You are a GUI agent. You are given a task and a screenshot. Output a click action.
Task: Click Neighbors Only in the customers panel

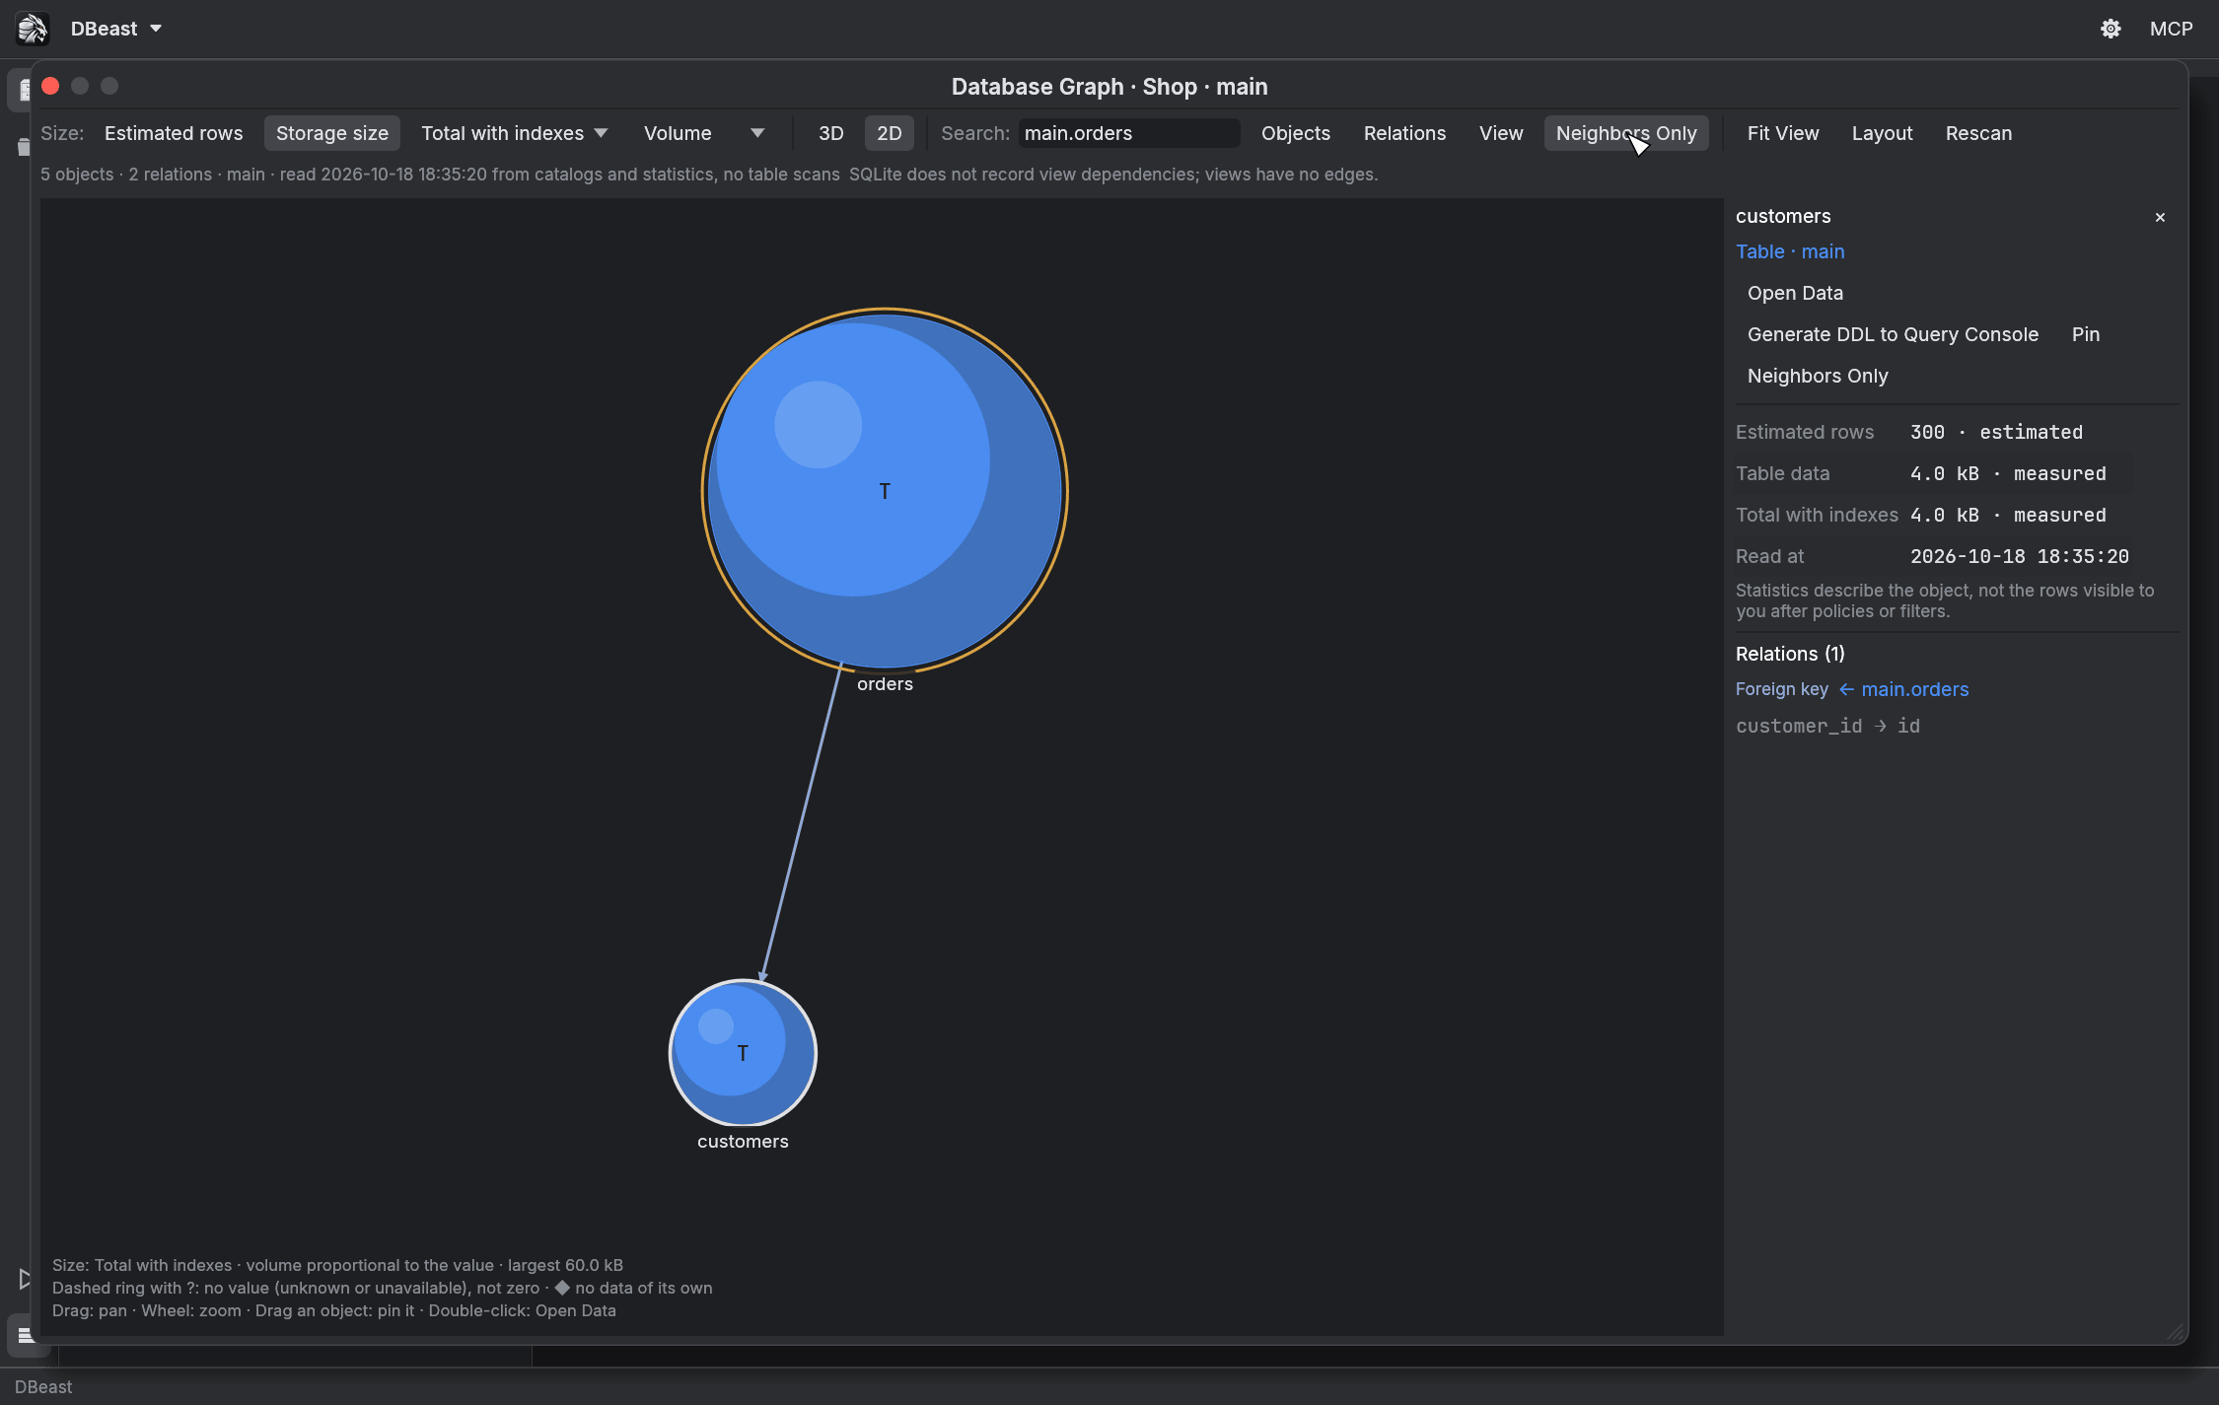click(1818, 376)
